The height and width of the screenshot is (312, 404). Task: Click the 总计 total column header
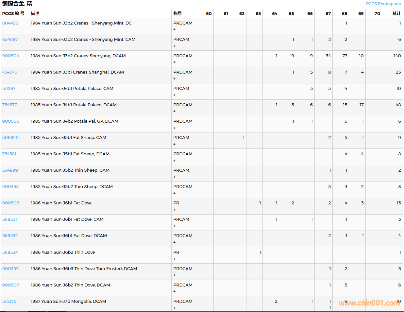click(396, 13)
